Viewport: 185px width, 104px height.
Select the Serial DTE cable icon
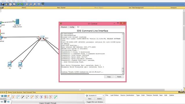click(x=51, y=97)
